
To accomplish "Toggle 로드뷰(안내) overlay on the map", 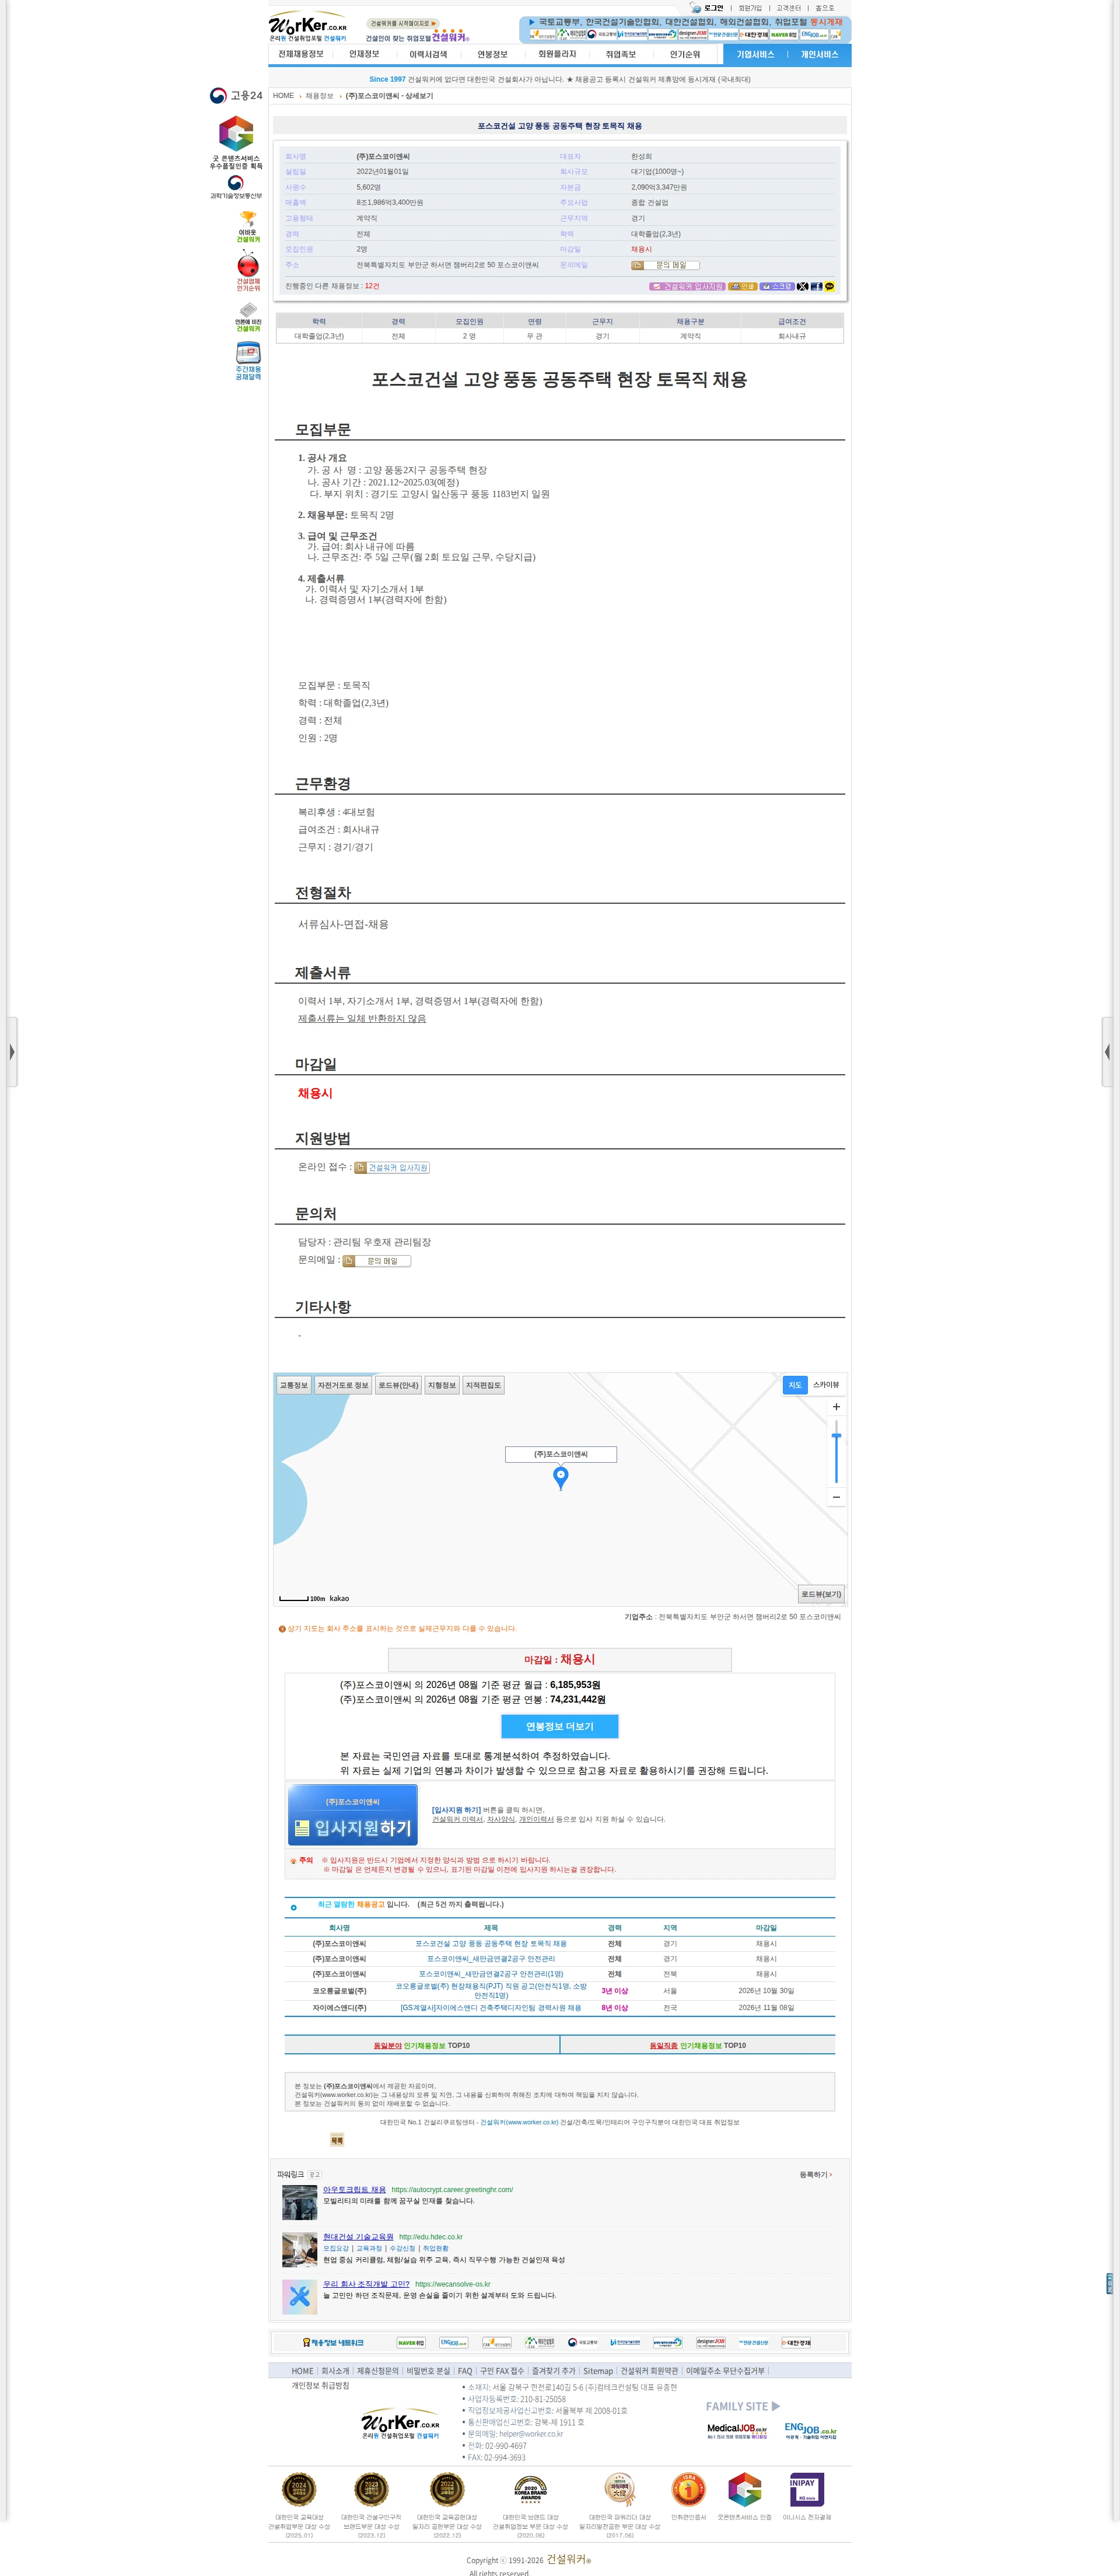I will coord(399,1385).
